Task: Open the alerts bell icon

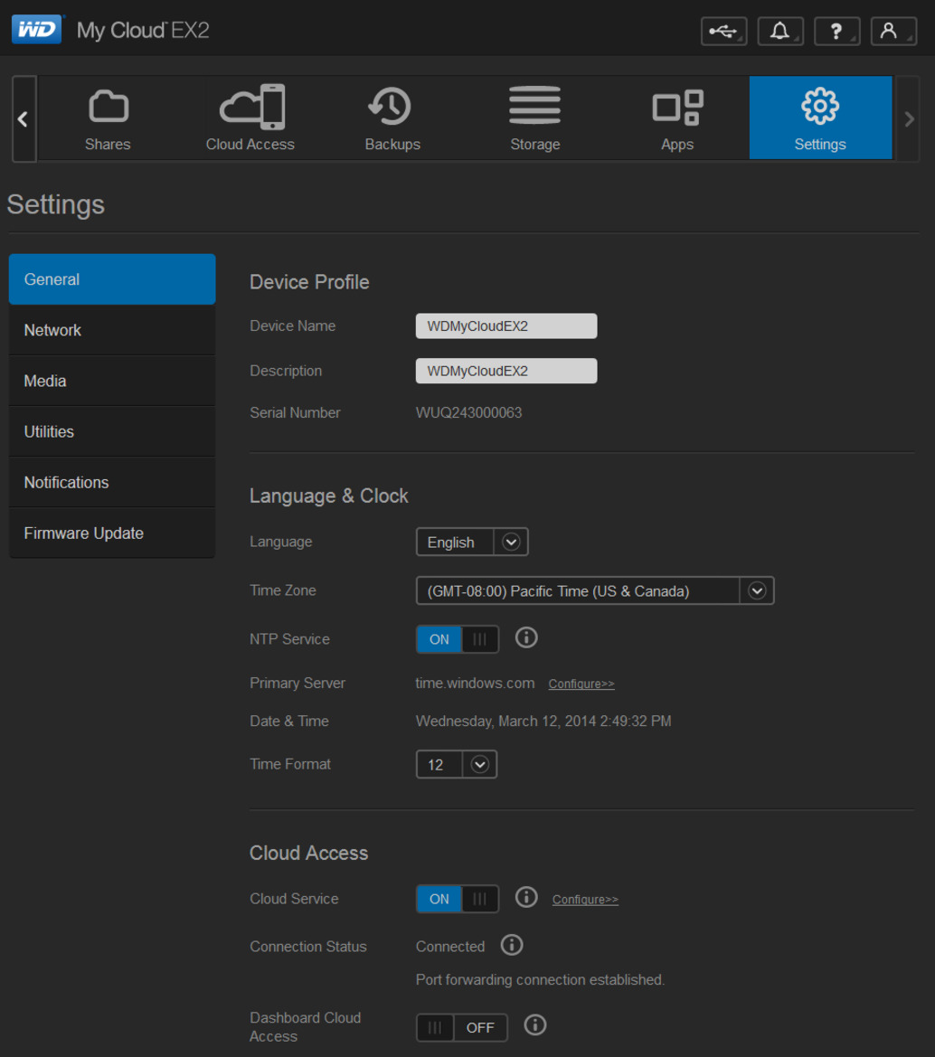Action: [780, 31]
